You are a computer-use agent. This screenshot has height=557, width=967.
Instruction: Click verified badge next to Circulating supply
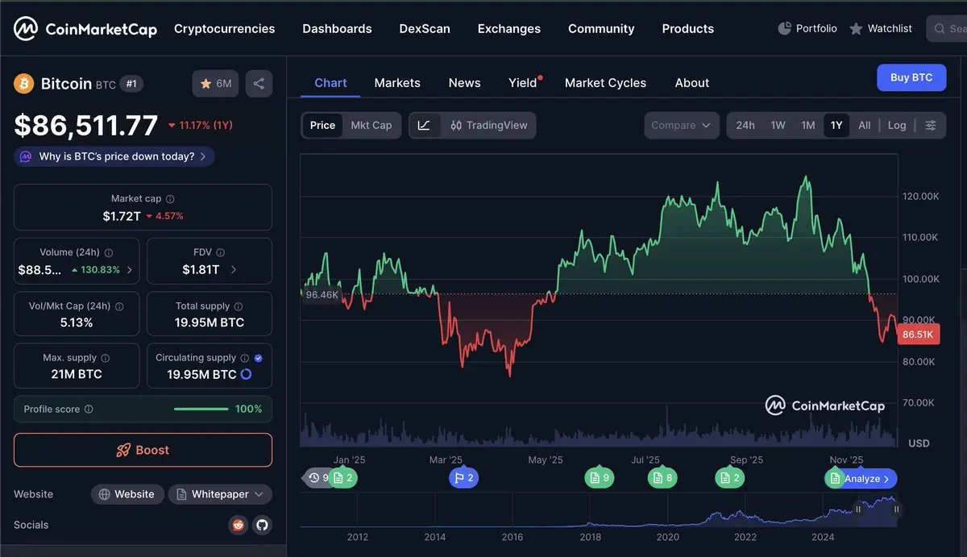tap(259, 358)
